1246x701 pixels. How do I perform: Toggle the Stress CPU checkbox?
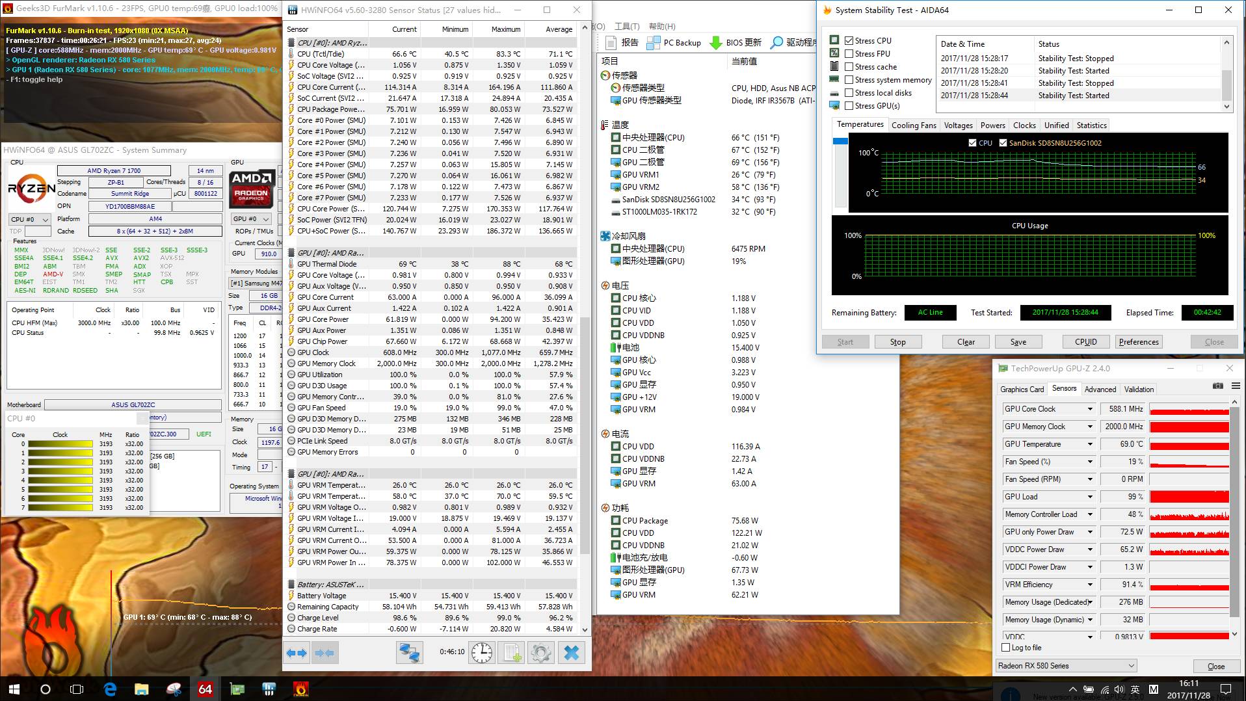click(849, 40)
